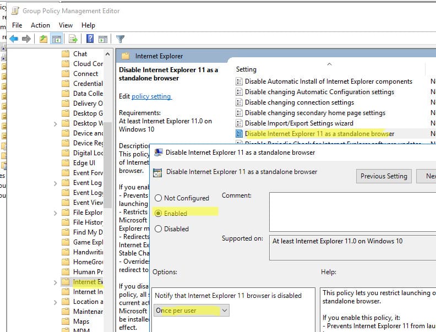Click inside the Comment text box

[352, 211]
